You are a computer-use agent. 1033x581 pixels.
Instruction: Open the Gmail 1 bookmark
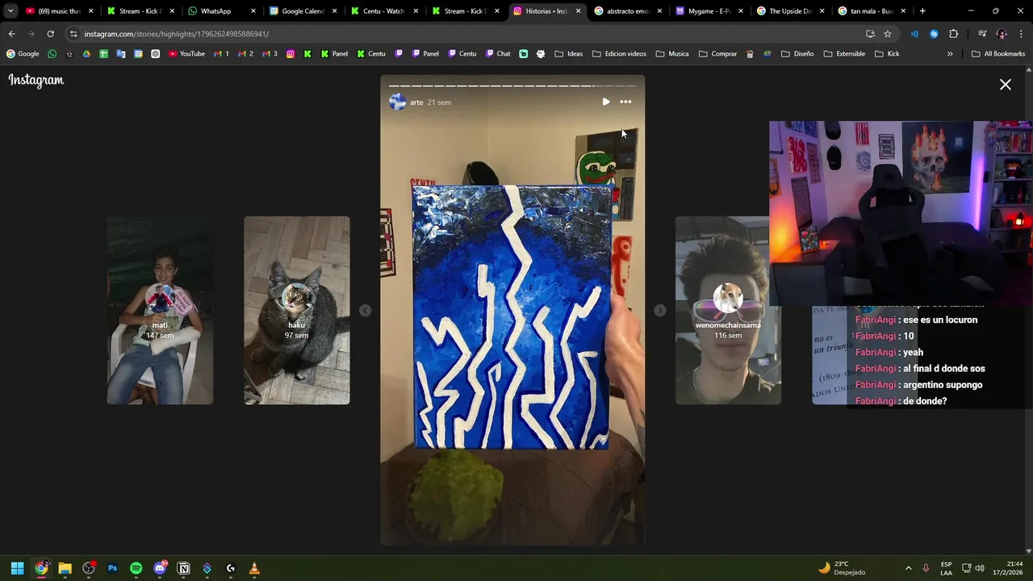[x=222, y=54]
